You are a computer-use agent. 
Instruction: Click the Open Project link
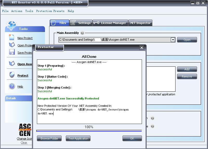(x=25, y=45)
